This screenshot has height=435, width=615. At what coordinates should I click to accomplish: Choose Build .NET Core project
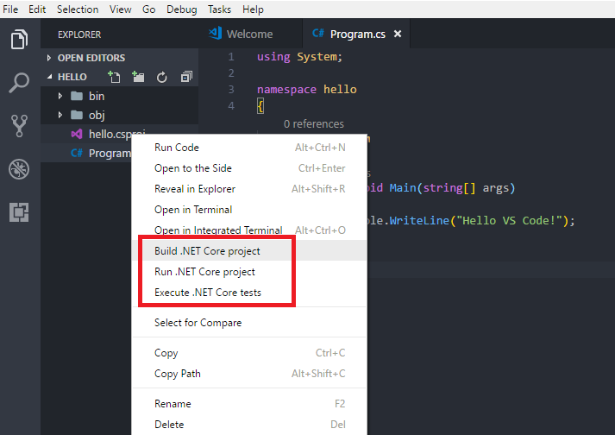pyautogui.click(x=250, y=251)
